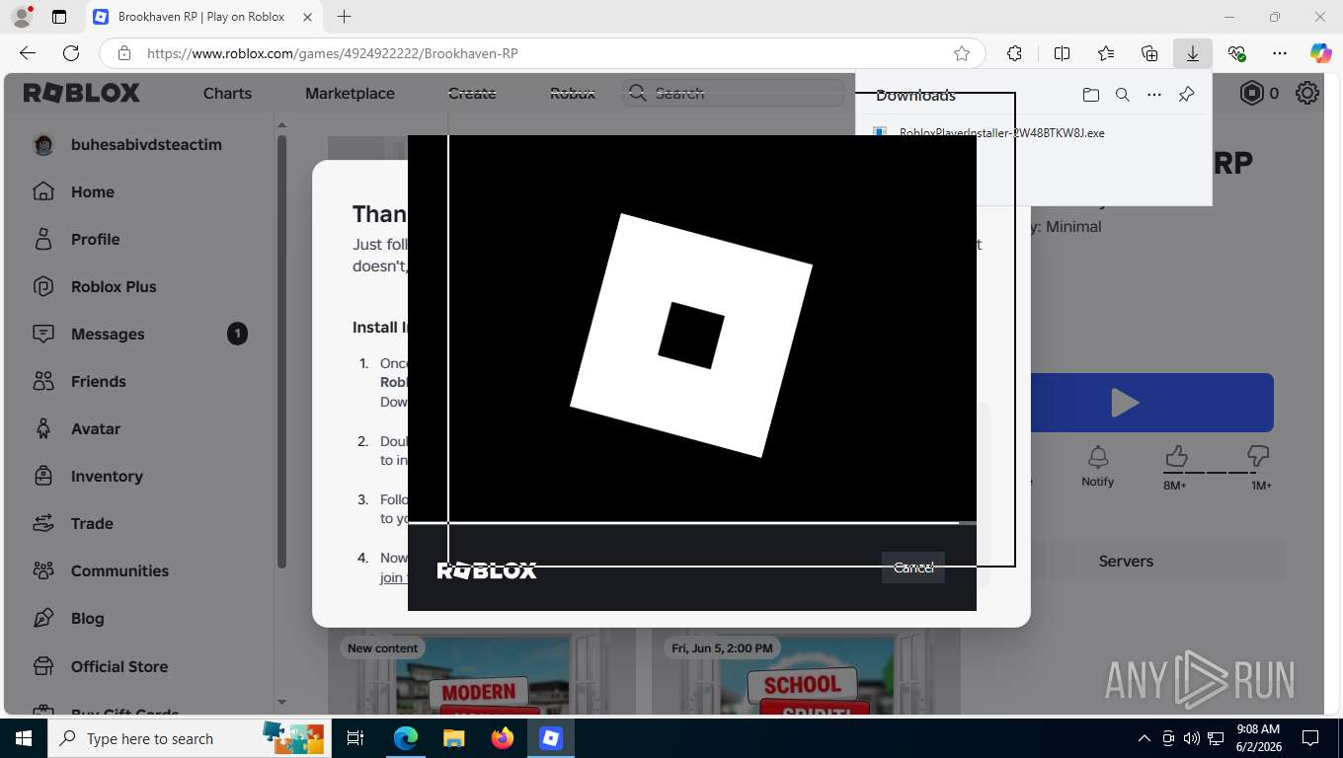Open Downloads more options menu
1343x758 pixels.
[x=1153, y=95]
